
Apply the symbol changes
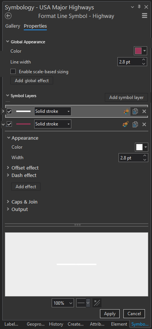click(110, 314)
